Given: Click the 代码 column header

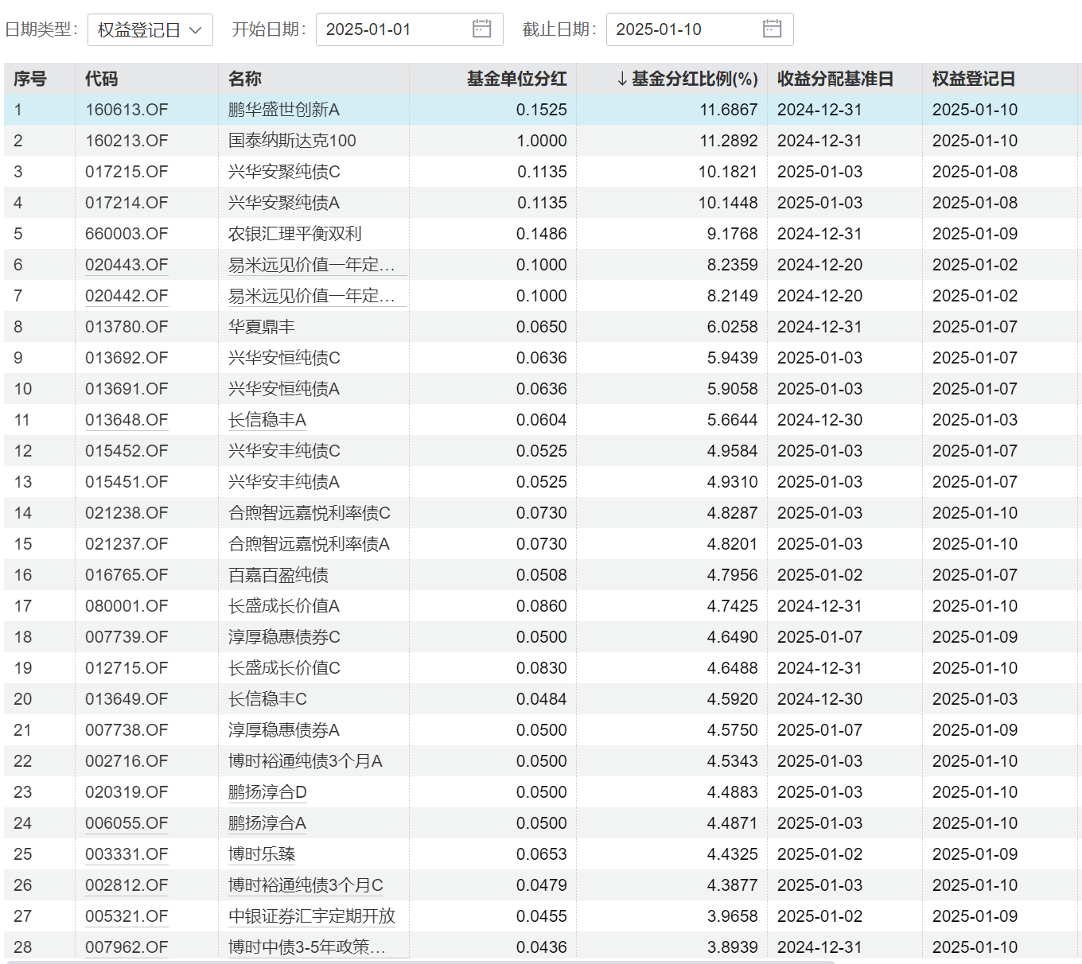Looking at the screenshot, I should click(x=101, y=79).
